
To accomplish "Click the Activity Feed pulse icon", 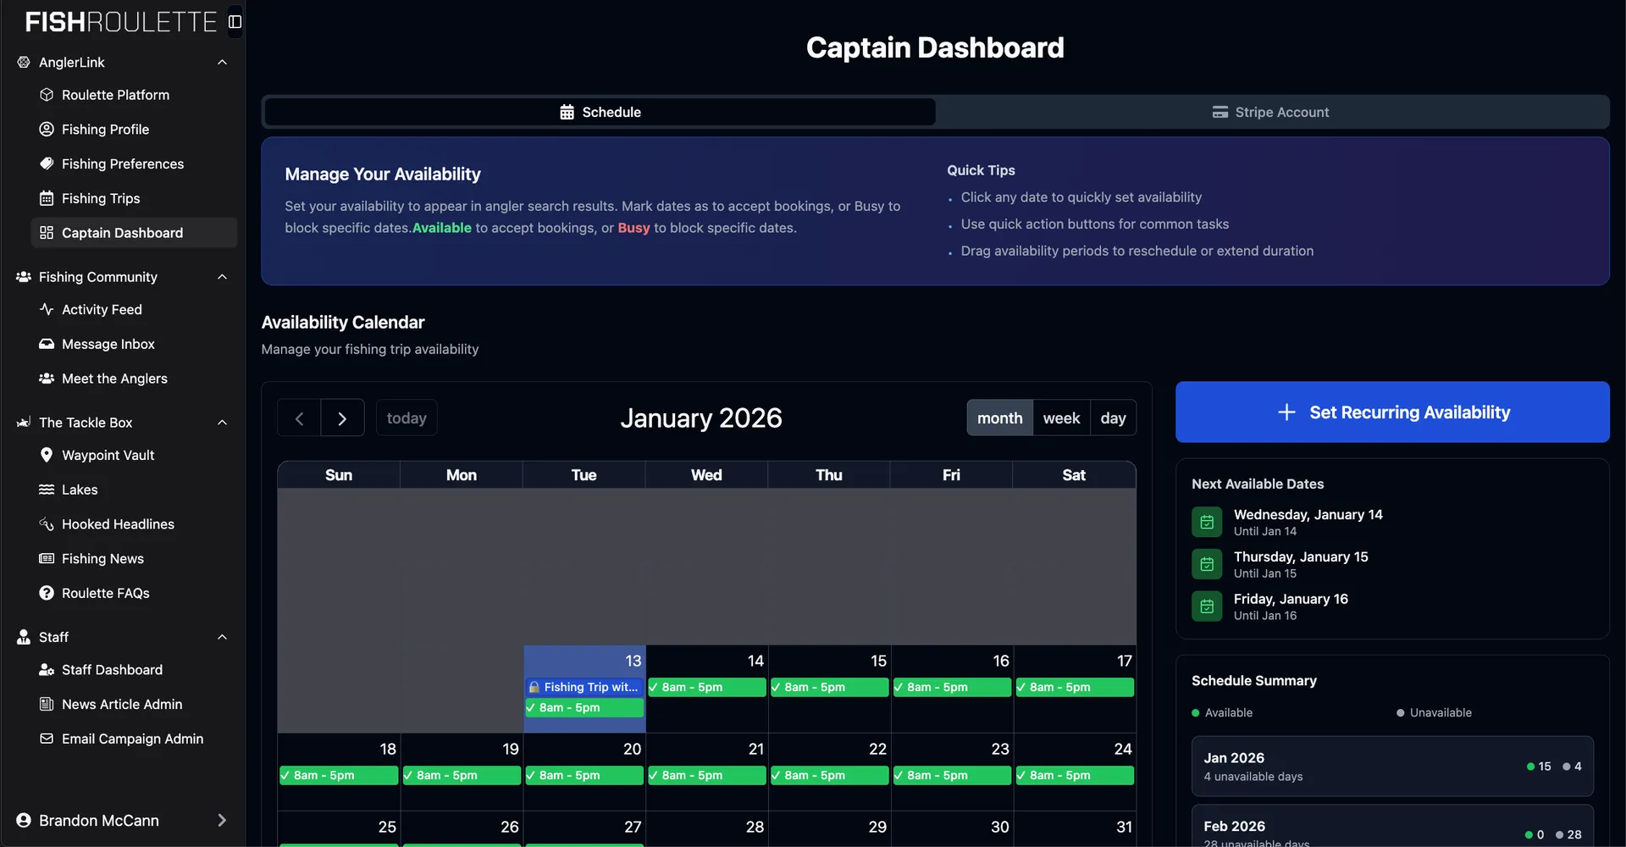I will click(x=47, y=309).
